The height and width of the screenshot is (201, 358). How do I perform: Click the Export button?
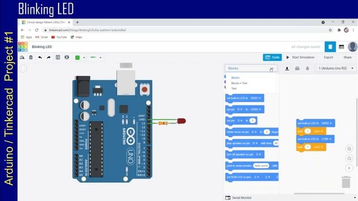pyautogui.click(x=328, y=58)
